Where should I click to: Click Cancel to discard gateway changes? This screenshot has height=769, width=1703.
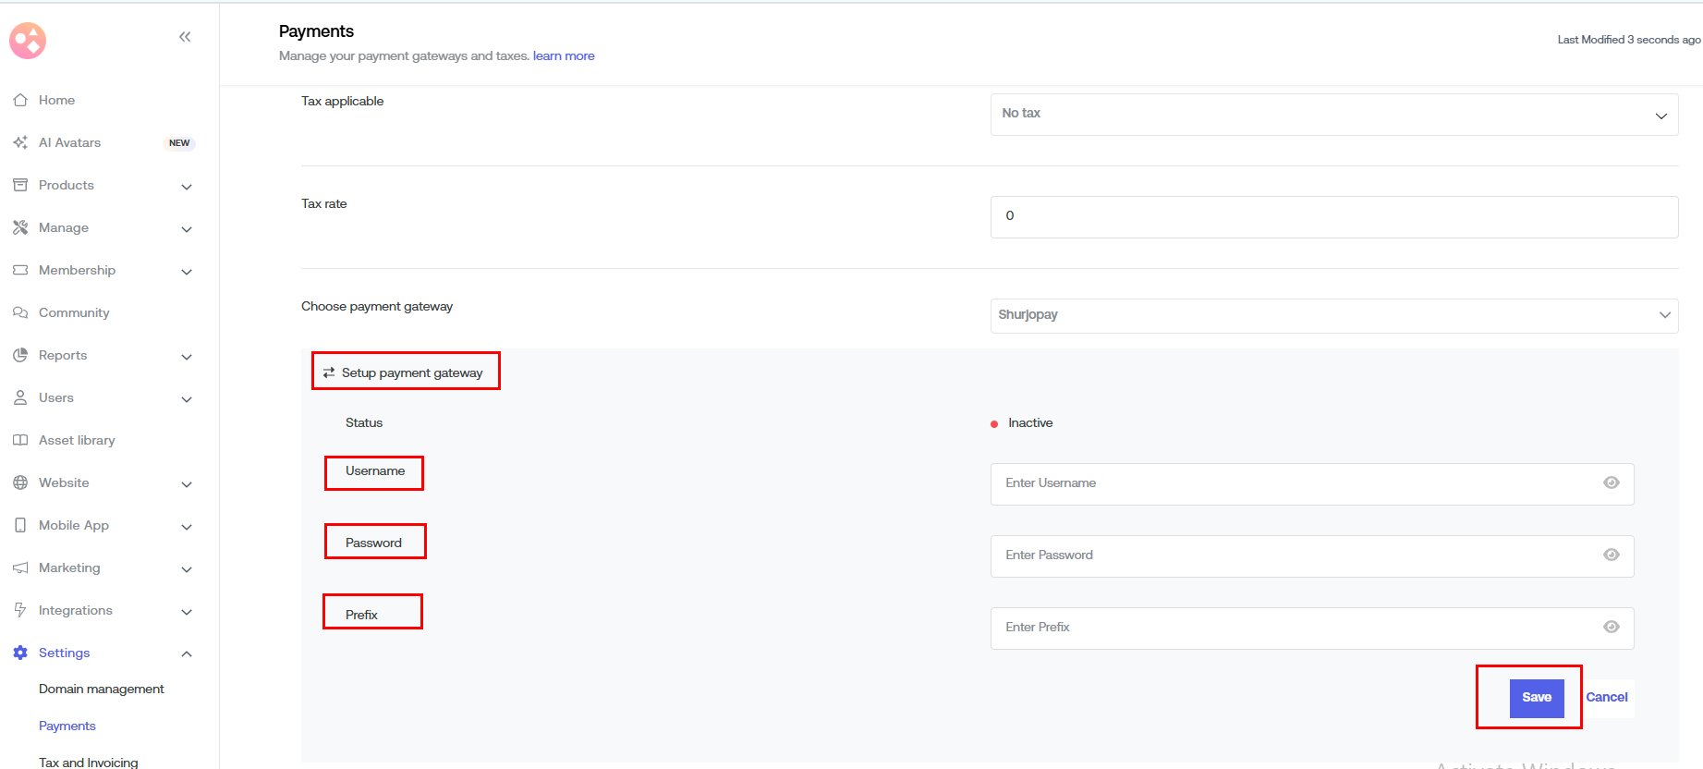click(x=1607, y=698)
